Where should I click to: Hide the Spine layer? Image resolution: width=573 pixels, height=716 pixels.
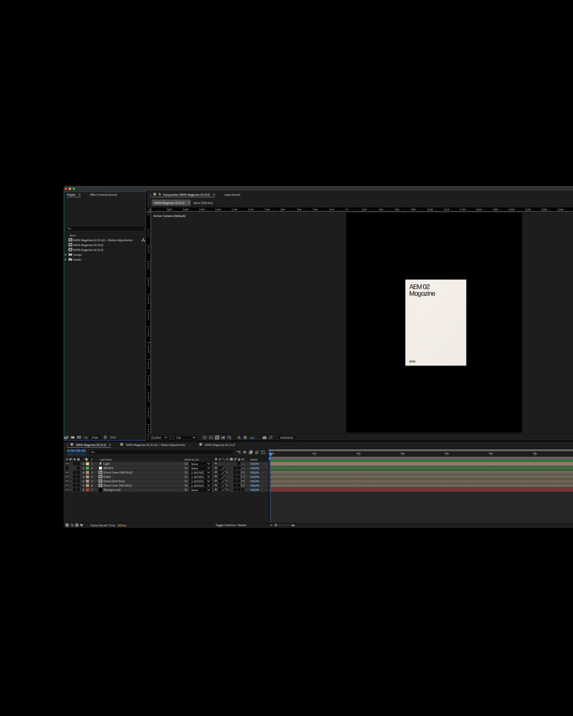(67, 481)
